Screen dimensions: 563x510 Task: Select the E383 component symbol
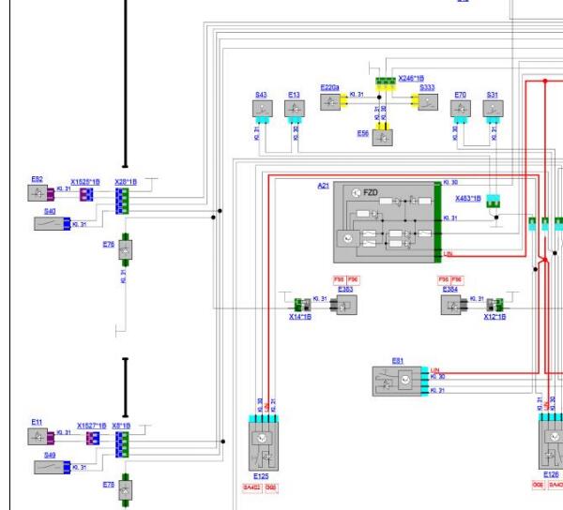tap(347, 305)
